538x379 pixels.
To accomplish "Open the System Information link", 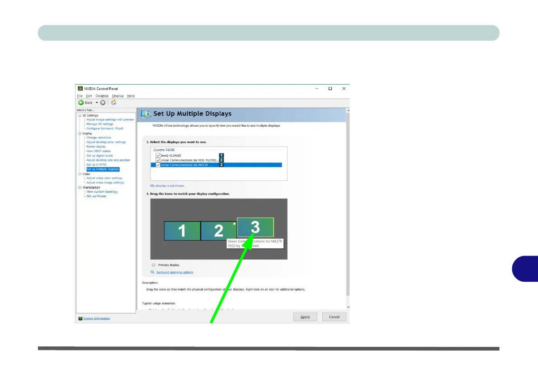I will click(x=96, y=318).
